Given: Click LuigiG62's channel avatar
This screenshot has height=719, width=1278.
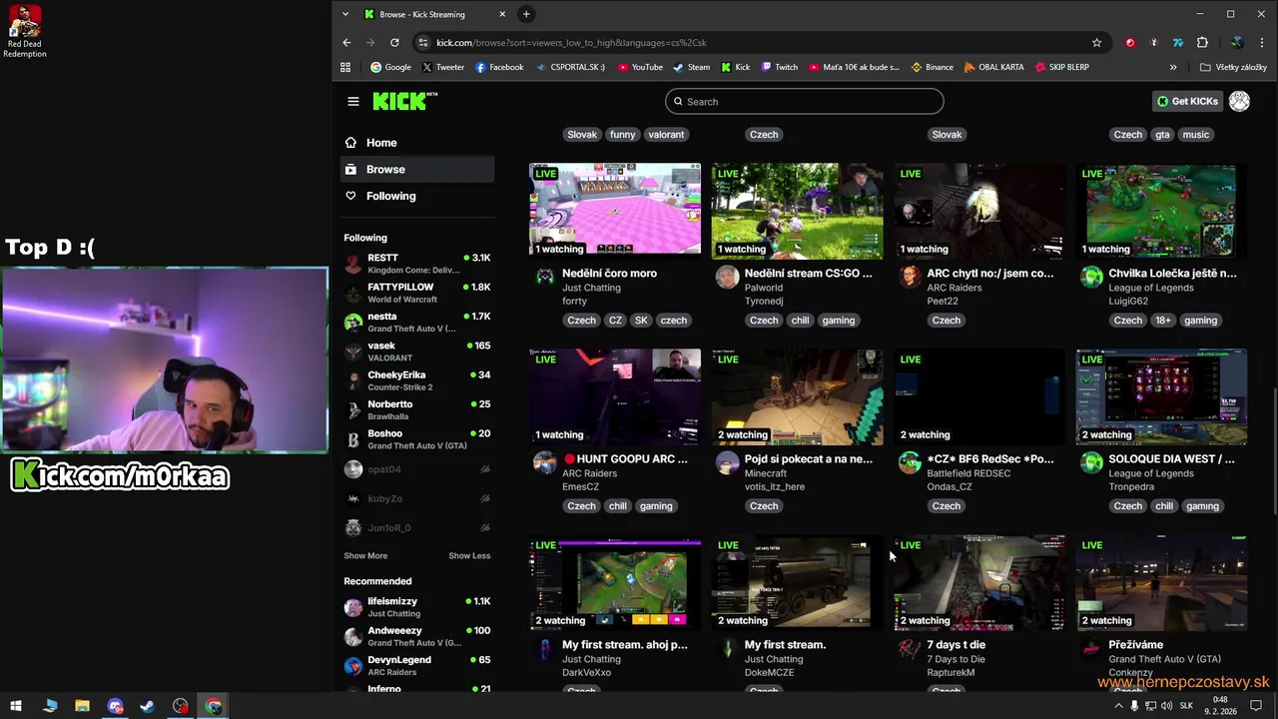Looking at the screenshot, I should (1091, 277).
